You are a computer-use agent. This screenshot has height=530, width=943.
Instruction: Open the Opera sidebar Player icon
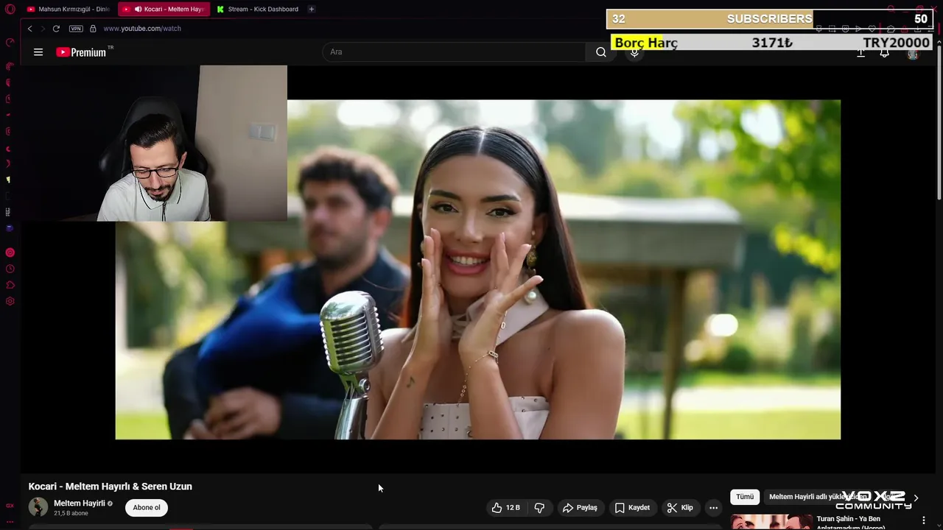[10, 252]
